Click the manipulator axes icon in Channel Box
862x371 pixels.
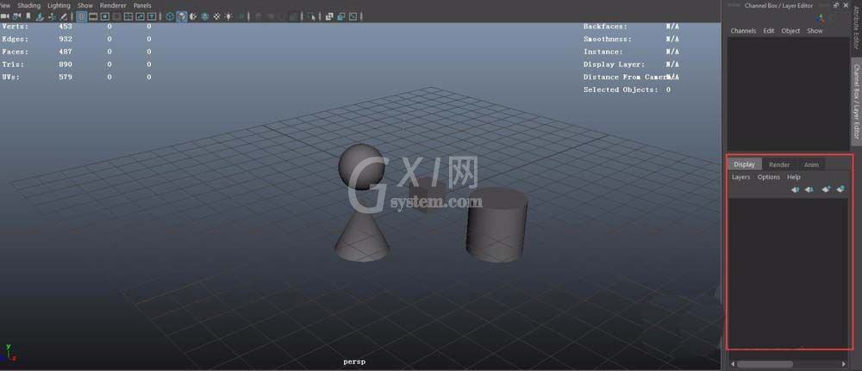pos(821,18)
